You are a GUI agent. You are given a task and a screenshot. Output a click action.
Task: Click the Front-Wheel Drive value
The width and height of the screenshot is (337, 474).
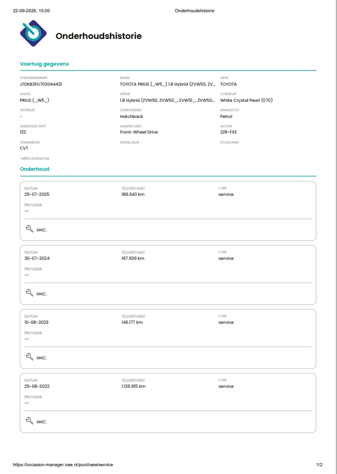139,132
